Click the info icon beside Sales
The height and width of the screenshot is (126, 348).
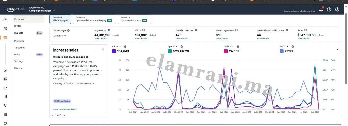pos(305,30)
